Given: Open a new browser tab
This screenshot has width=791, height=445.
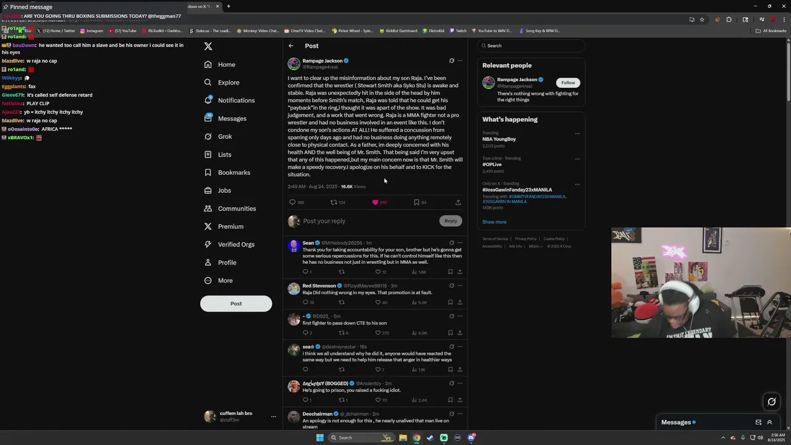Looking at the screenshot, I should point(229,6).
